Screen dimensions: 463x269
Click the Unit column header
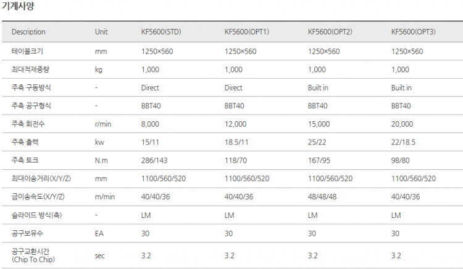(101, 32)
